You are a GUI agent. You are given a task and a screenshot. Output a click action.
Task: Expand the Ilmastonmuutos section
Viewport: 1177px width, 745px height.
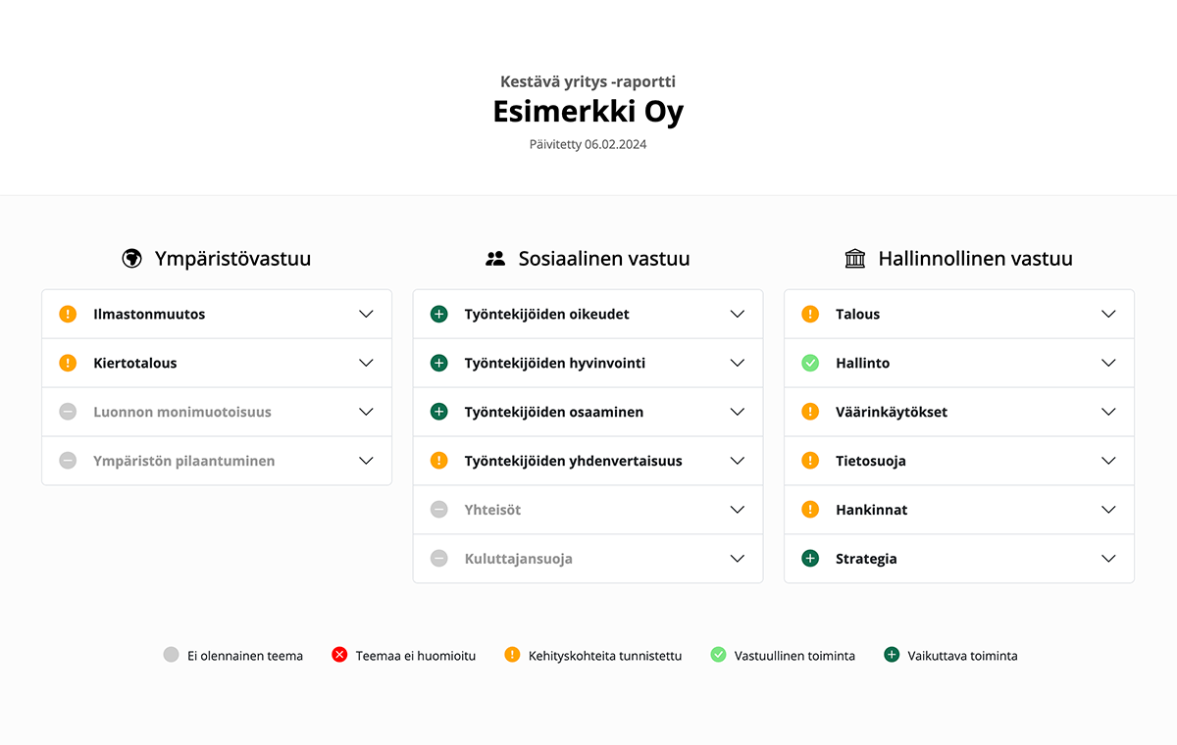point(366,314)
